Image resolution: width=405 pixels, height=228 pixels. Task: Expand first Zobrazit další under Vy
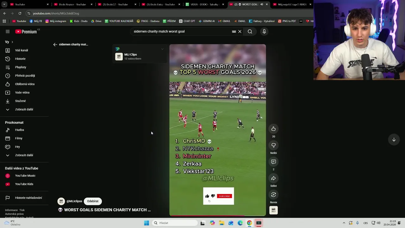point(24,109)
